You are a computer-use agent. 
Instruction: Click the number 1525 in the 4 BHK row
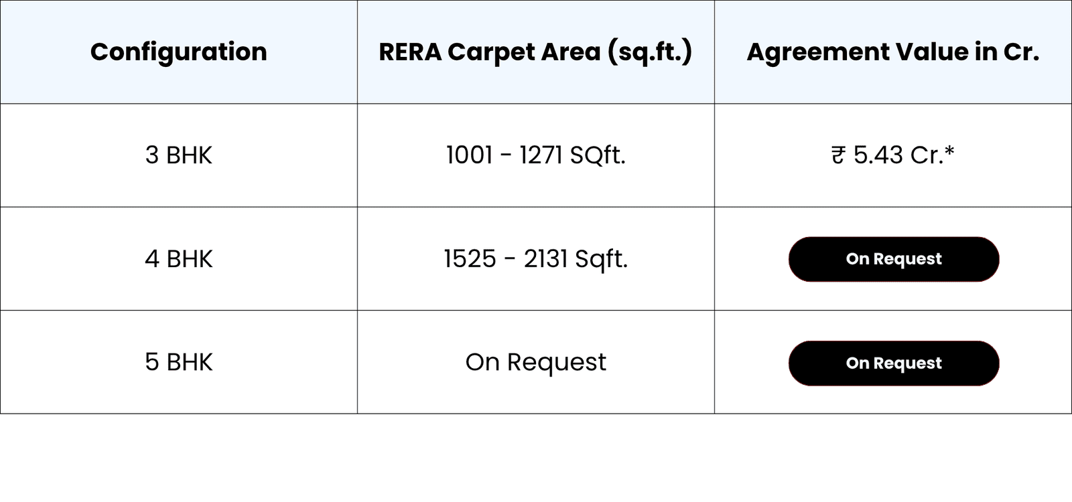(470, 259)
